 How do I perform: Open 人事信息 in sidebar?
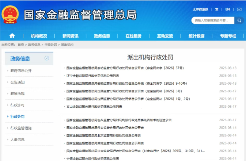point(18,139)
